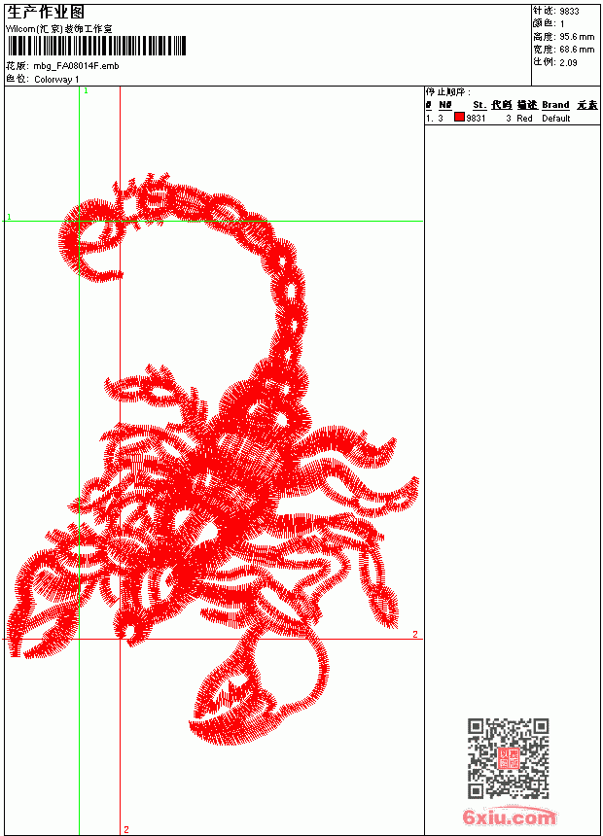Click the stitch count value 9833
The height and width of the screenshot is (836, 603).
click(x=569, y=12)
